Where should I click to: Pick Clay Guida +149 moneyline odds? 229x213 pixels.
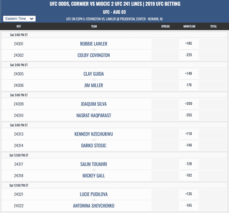189,73
